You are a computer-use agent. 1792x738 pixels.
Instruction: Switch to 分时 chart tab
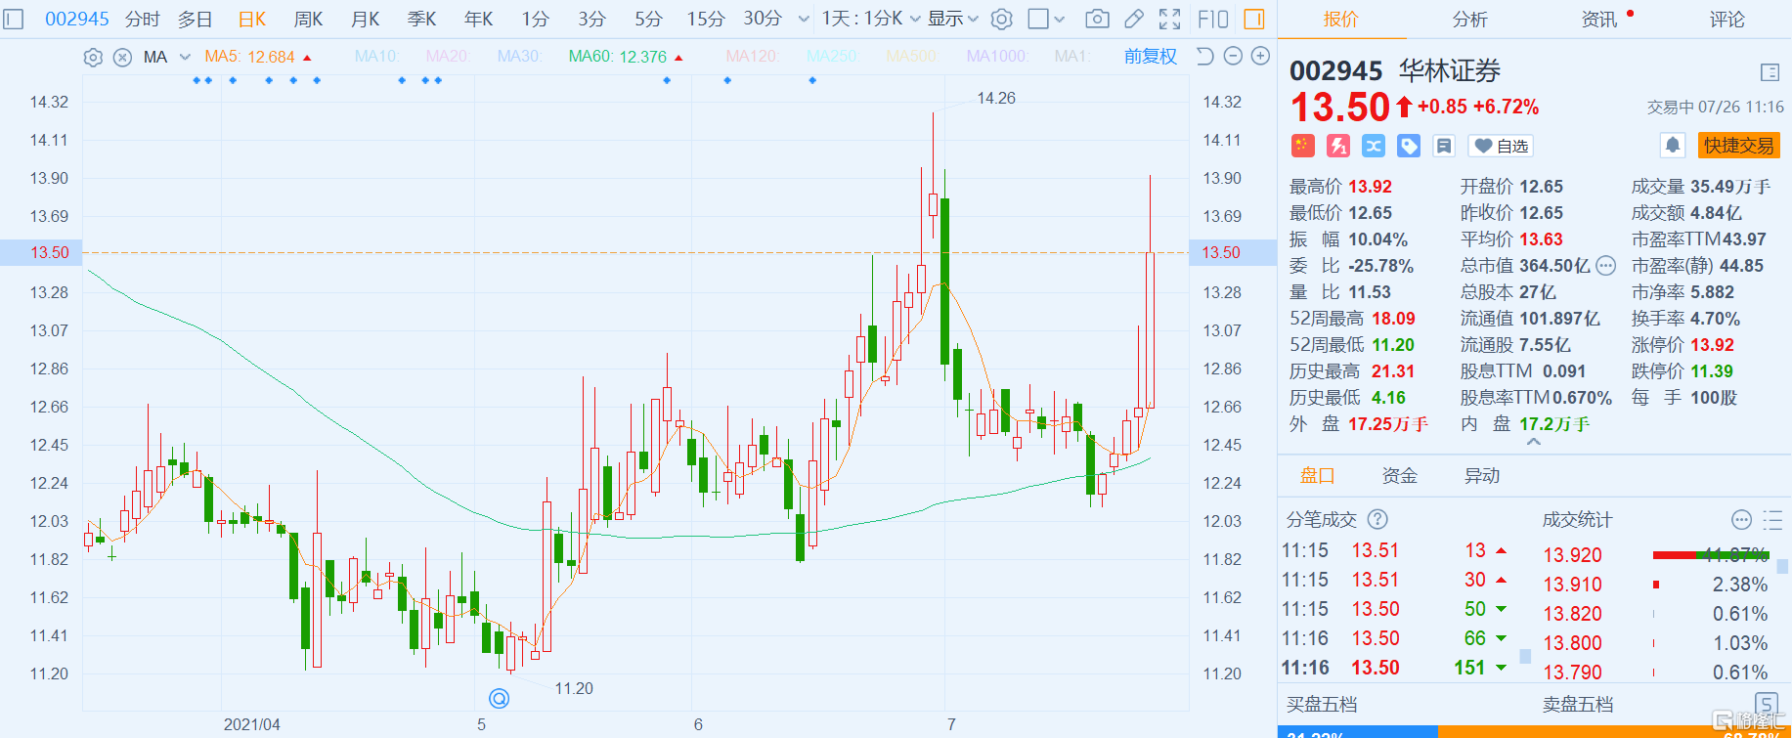[x=143, y=19]
